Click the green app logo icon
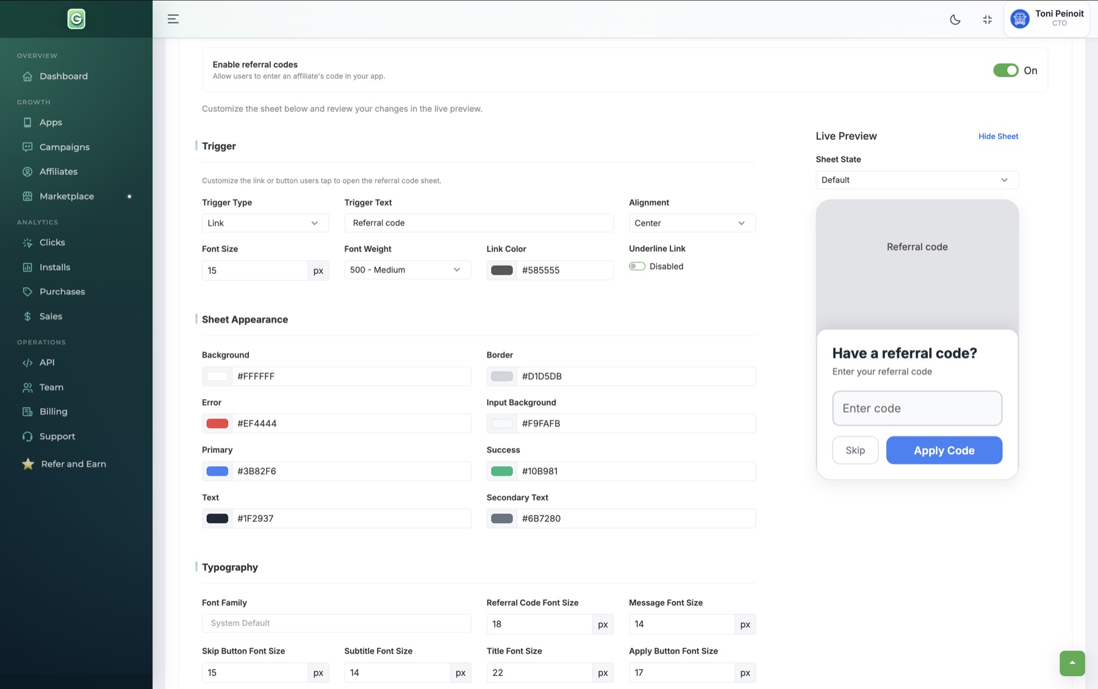1098x689 pixels. pos(76,19)
